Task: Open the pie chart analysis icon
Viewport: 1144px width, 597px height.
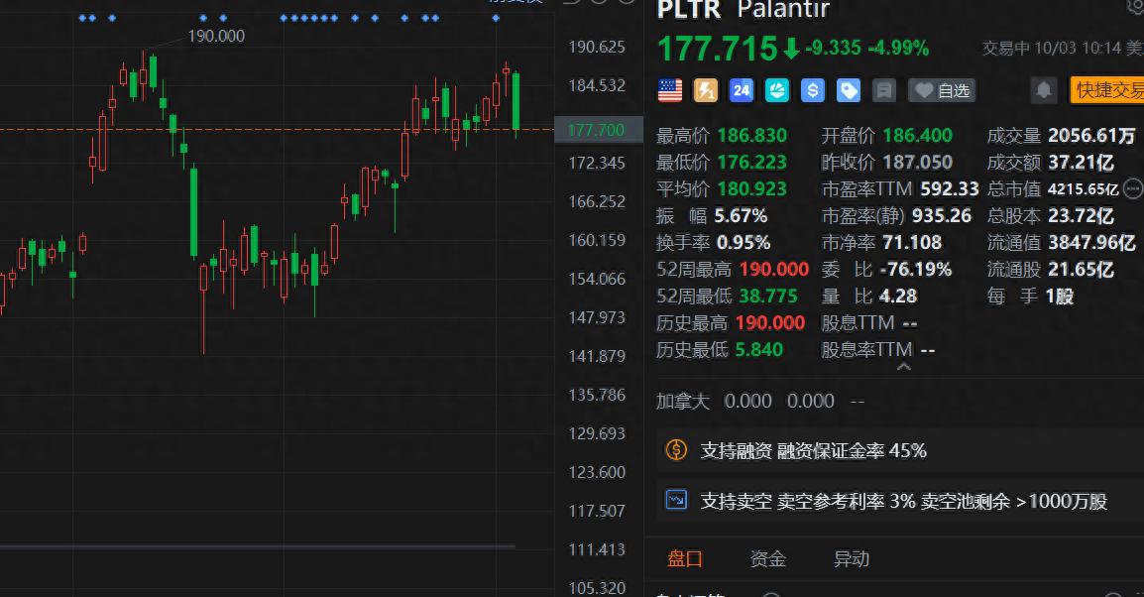Action: [776, 90]
